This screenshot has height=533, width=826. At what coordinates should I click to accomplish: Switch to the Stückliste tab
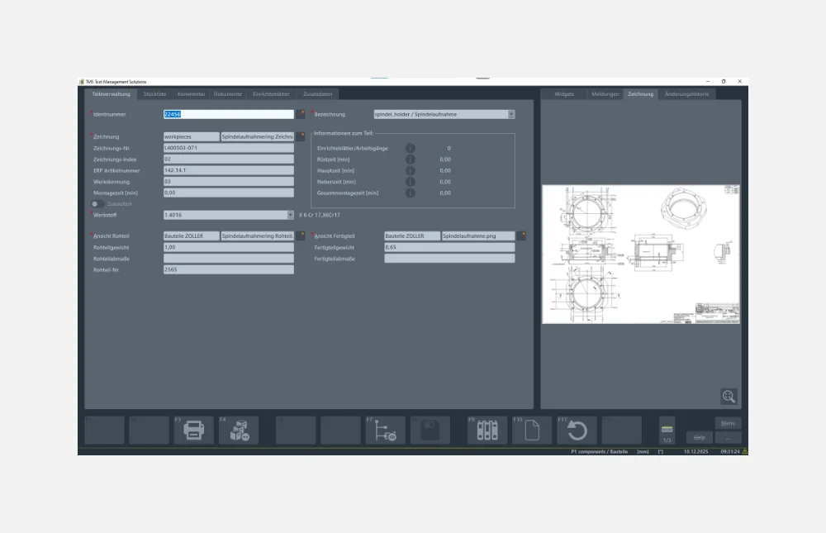tap(155, 94)
